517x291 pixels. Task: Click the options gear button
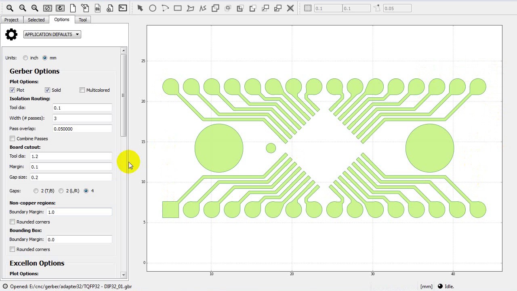tap(11, 34)
